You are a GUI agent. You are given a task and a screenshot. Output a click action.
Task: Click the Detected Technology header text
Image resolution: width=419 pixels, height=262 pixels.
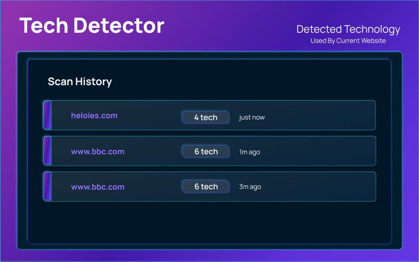tap(348, 29)
